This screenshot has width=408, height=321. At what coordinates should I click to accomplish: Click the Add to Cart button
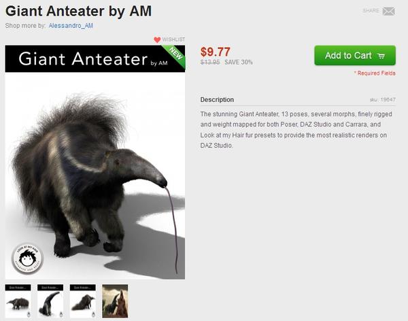pyautogui.click(x=355, y=56)
